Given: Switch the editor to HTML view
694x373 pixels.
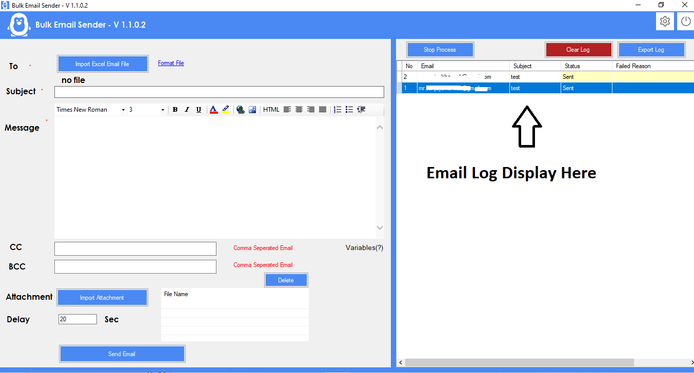Looking at the screenshot, I should (x=271, y=109).
